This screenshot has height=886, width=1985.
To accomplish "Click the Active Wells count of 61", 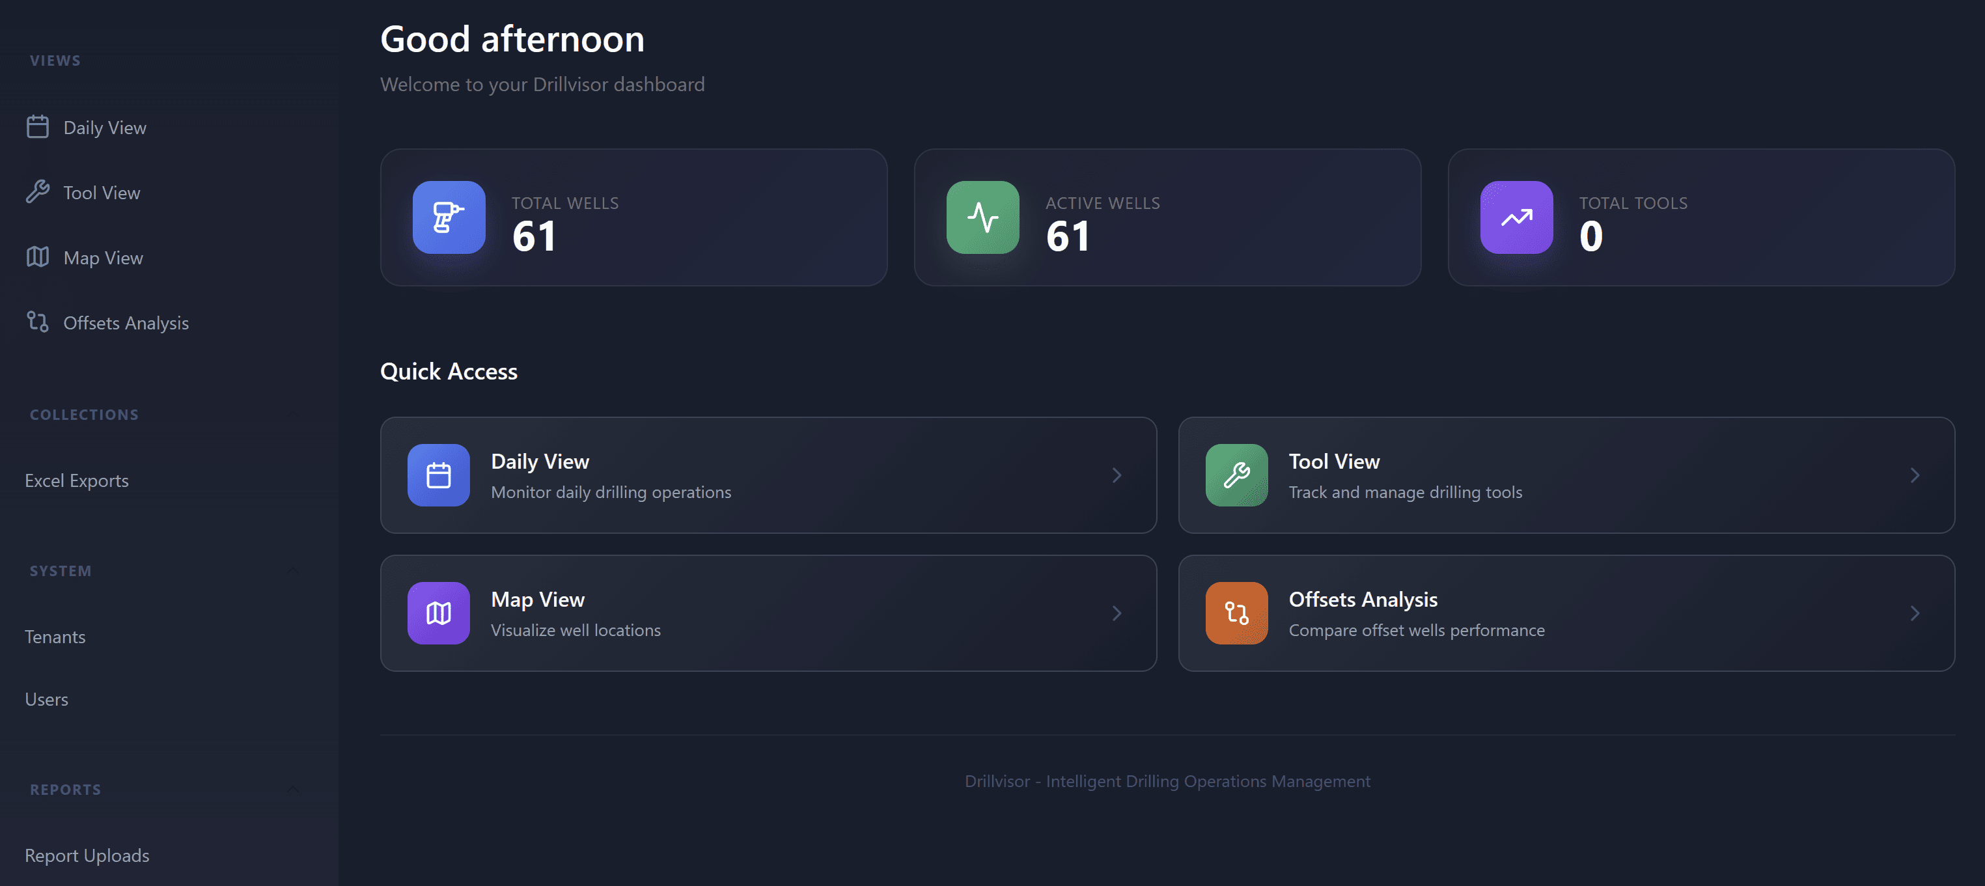I will pos(1068,236).
